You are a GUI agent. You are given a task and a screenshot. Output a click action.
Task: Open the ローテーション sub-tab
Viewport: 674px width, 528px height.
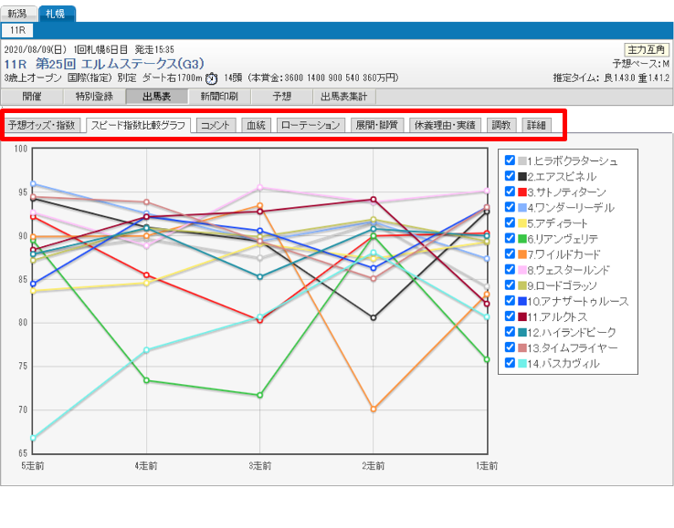tap(311, 125)
